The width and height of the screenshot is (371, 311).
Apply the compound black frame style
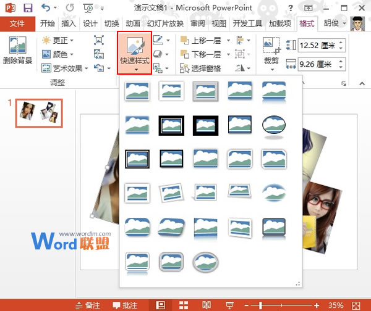137,159
